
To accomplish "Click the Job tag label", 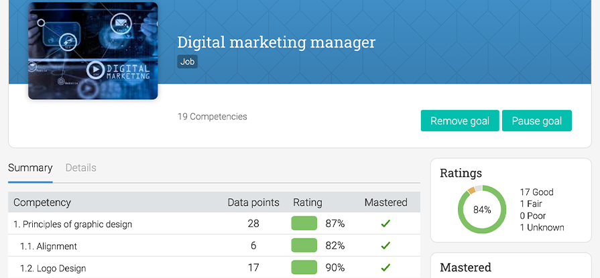I will point(188,62).
